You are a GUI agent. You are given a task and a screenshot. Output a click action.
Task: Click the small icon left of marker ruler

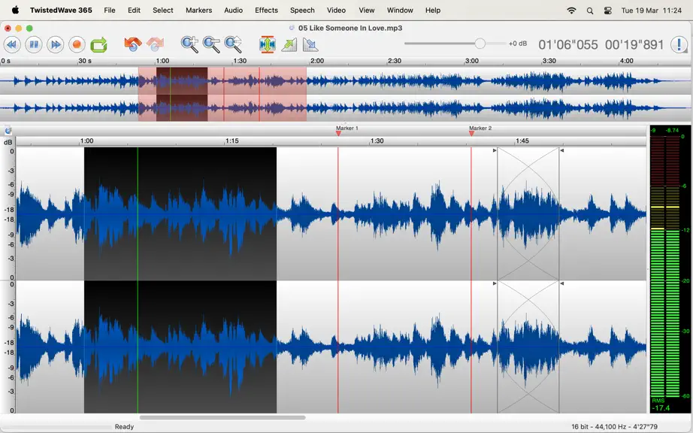point(8,130)
